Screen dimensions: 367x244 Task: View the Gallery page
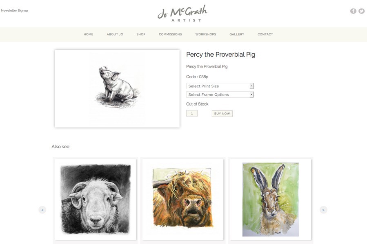[x=237, y=34]
